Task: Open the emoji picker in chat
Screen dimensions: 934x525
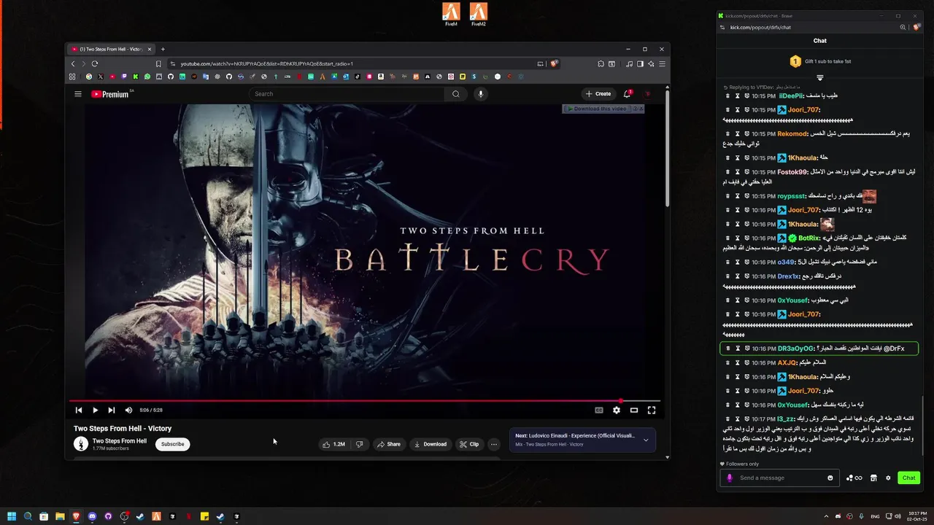Action: [x=830, y=478]
